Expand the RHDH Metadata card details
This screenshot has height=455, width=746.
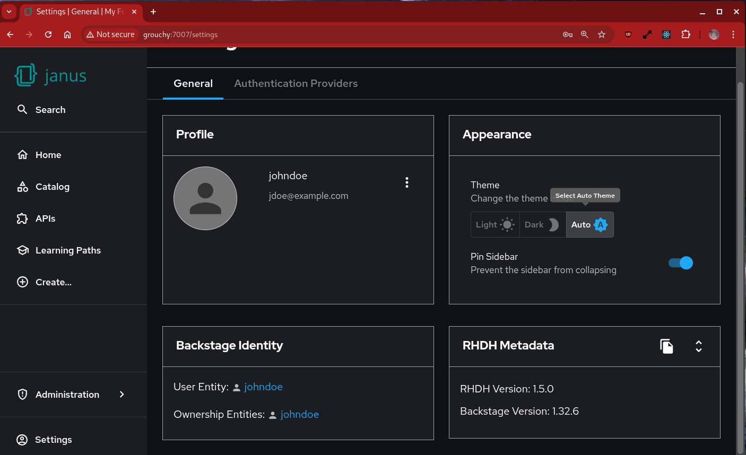pyautogui.click(x=699, y=346)
